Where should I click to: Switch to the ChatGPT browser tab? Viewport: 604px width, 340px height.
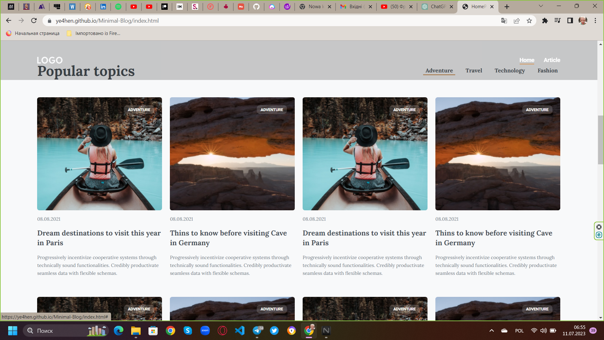(437, 7)
